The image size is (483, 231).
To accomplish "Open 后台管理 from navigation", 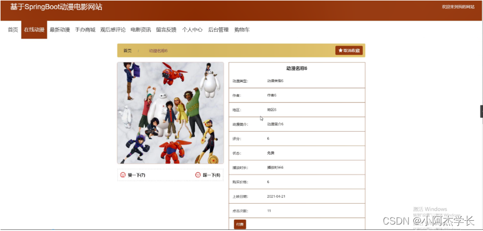I will 218,30.
